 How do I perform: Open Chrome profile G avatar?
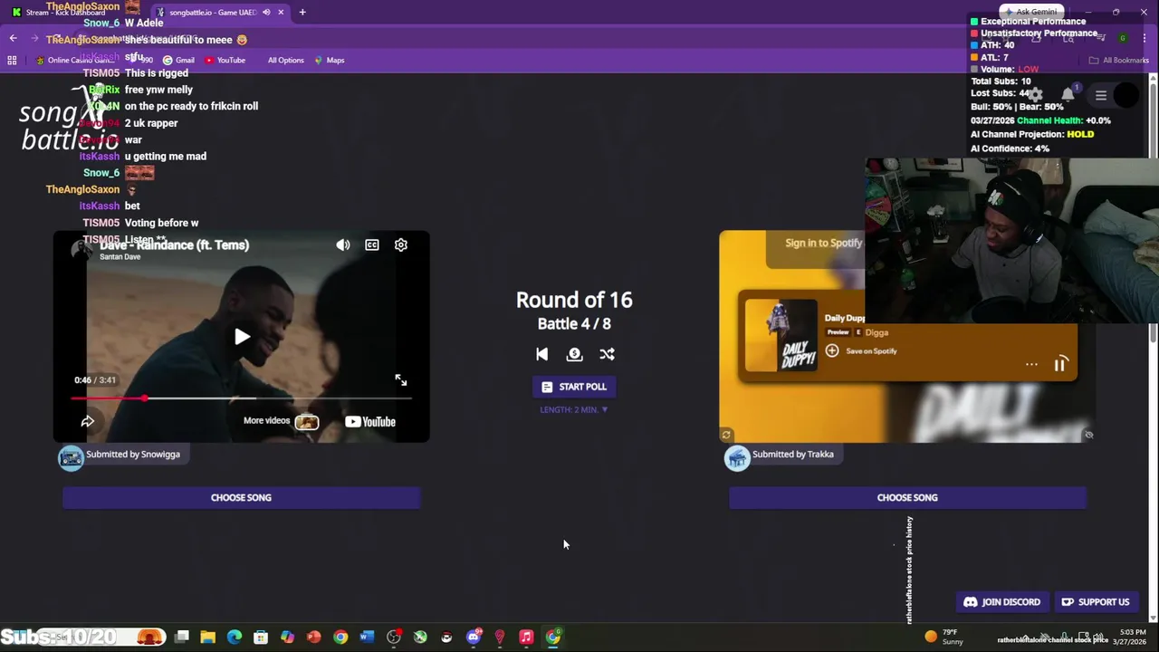pos(1123,38)
